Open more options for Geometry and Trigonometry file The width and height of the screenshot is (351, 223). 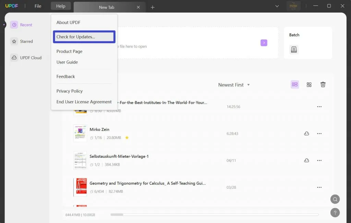click(x=319, y=187)
